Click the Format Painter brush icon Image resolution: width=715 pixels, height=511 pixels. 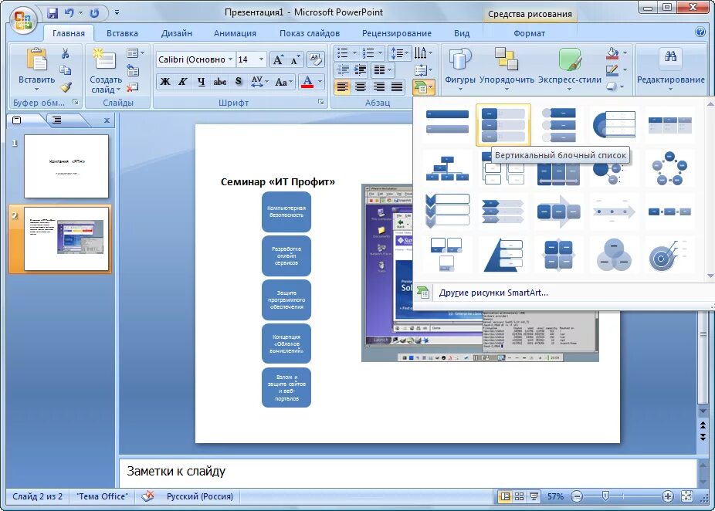pyautogui.click(x=66, y=86)
